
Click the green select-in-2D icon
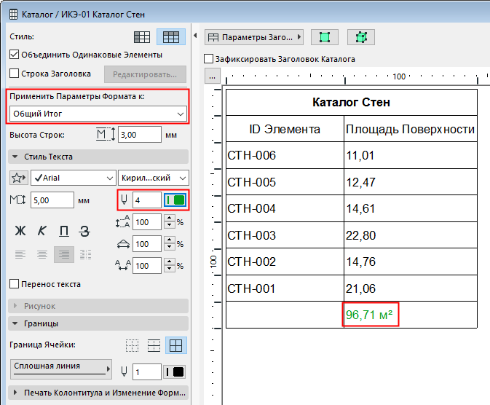coord(325,37)
